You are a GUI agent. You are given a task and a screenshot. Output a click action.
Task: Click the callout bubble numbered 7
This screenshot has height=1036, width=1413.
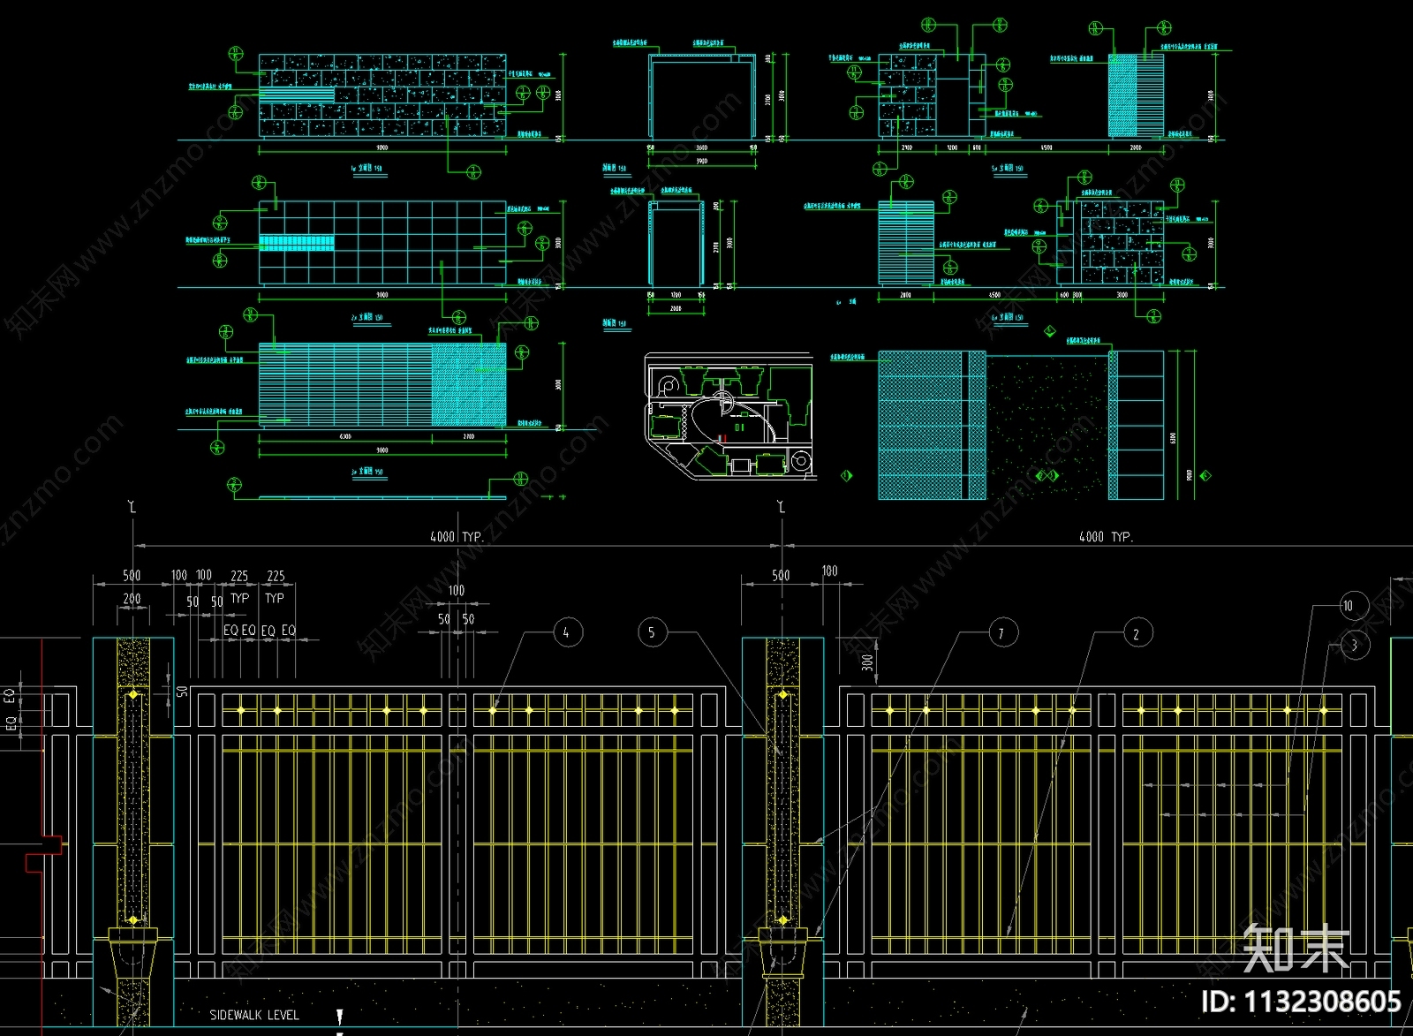pyautogui.click(x=1001, y=633)
